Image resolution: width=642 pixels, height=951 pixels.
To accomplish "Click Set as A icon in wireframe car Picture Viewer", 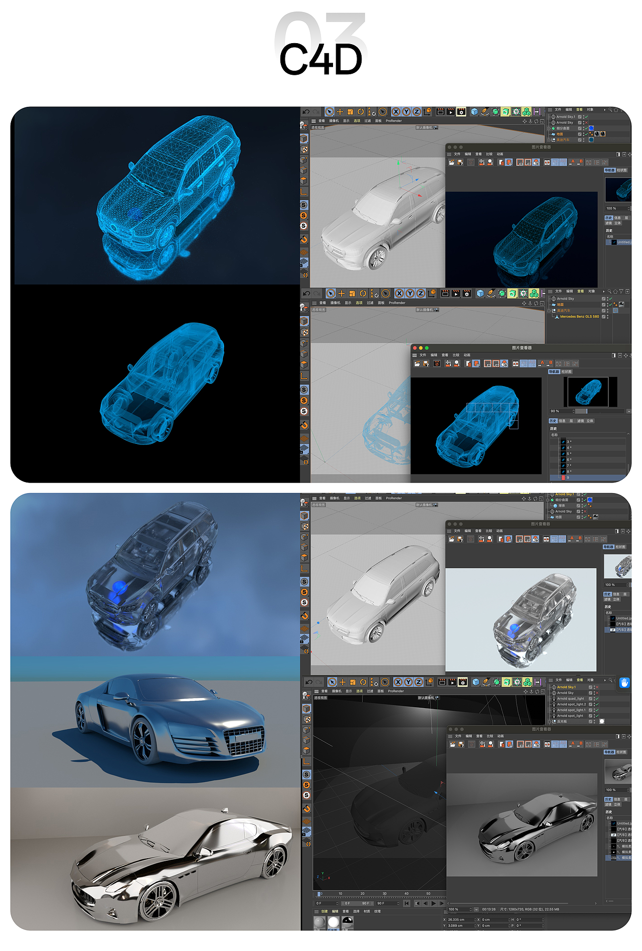I will [x=572, y=163].
